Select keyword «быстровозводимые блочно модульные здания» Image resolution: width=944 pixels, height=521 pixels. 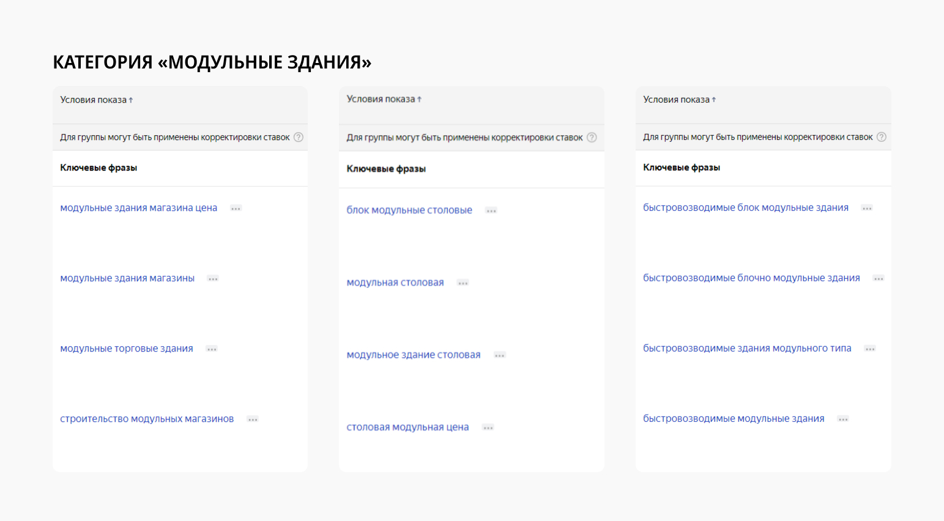(x=751, y=277)
